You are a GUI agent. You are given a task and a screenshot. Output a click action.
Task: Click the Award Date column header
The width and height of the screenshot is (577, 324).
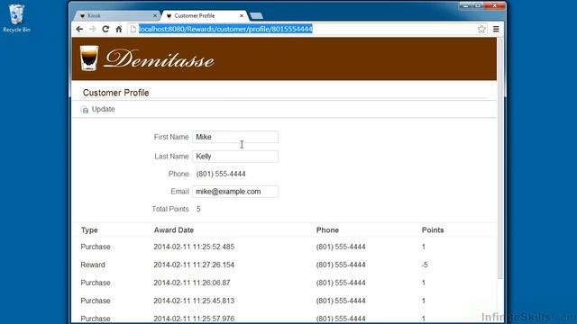tap(174, 230)
